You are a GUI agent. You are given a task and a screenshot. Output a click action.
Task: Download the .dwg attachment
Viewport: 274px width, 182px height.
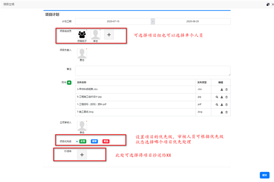click(x=222, y=112)
